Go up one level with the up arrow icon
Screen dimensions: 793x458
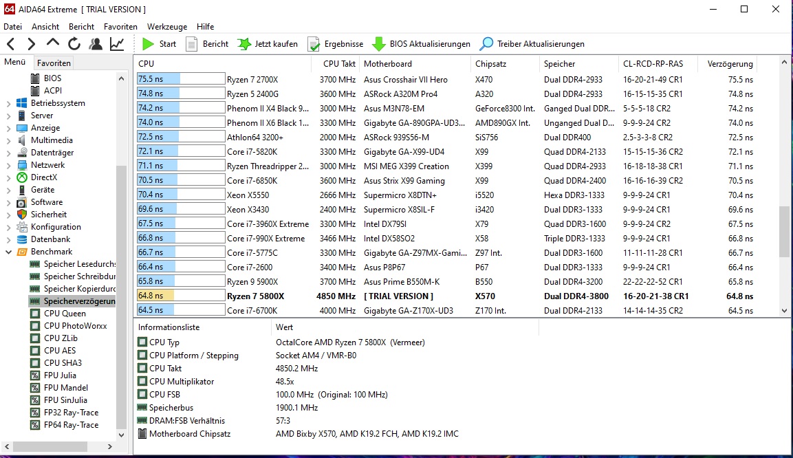(52, 43)
